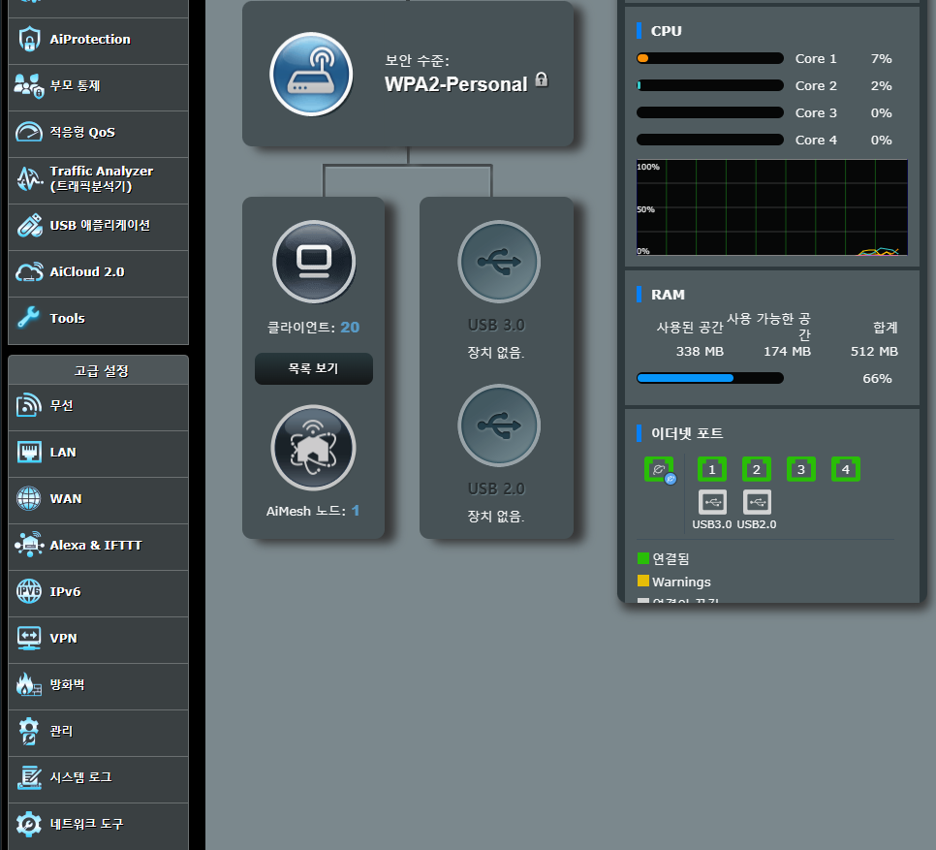
Task: Select the AiCloud 2.0 menu item
Action: pyautogui.click(x=99, y=273)
